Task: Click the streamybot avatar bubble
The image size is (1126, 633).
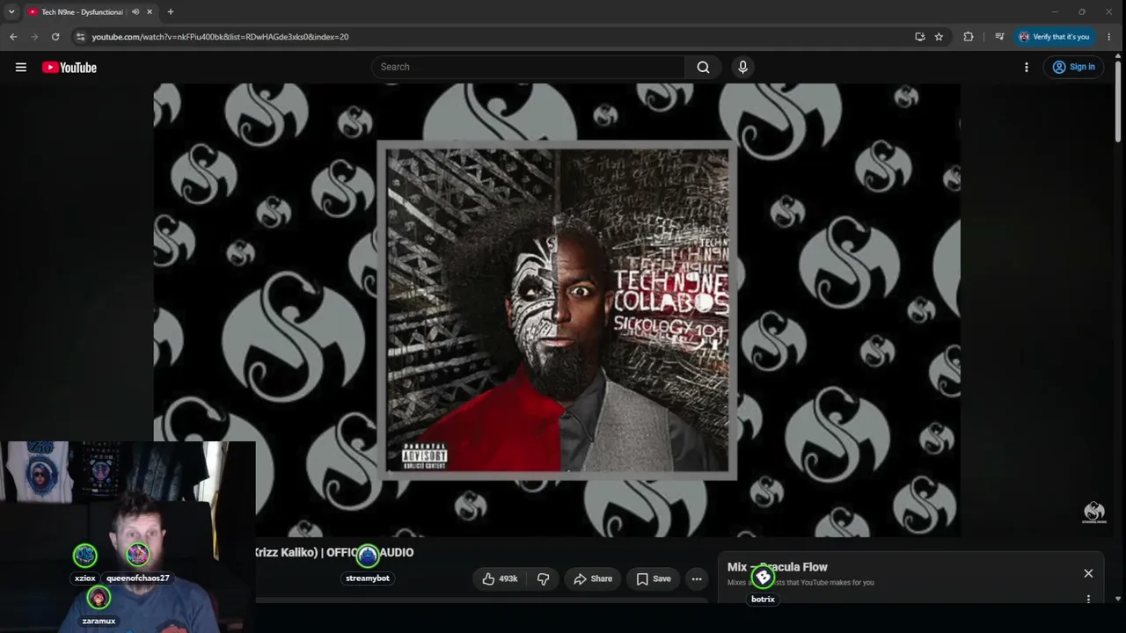Action: (x=367, y=555)
